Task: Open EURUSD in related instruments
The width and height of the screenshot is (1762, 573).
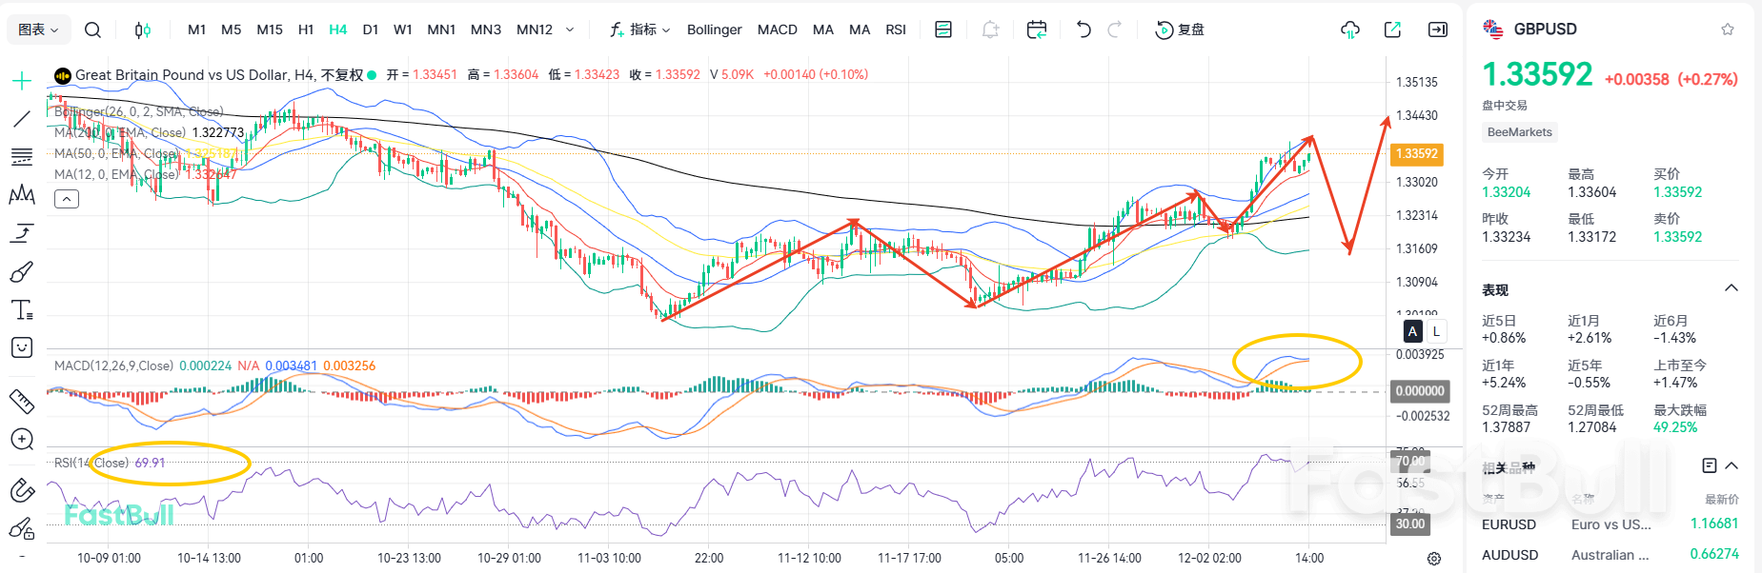Action: [x=1509, y=524]
